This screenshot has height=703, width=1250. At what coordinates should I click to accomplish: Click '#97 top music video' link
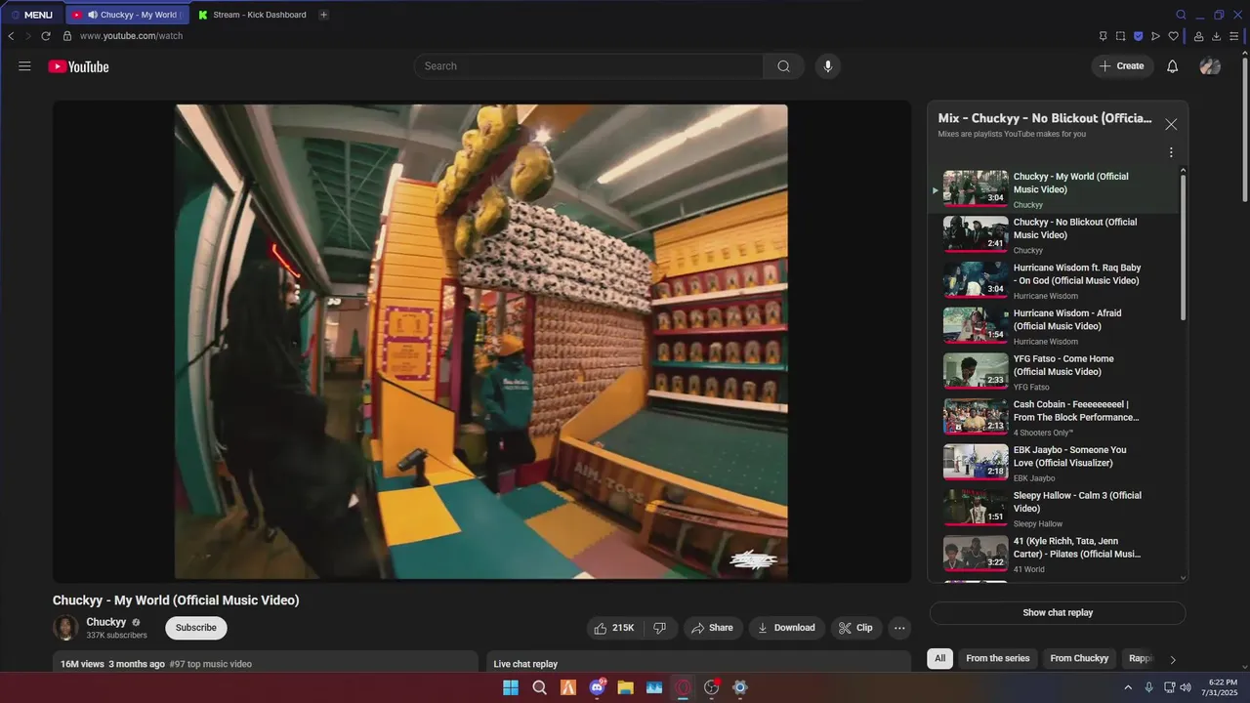point(210,664)
